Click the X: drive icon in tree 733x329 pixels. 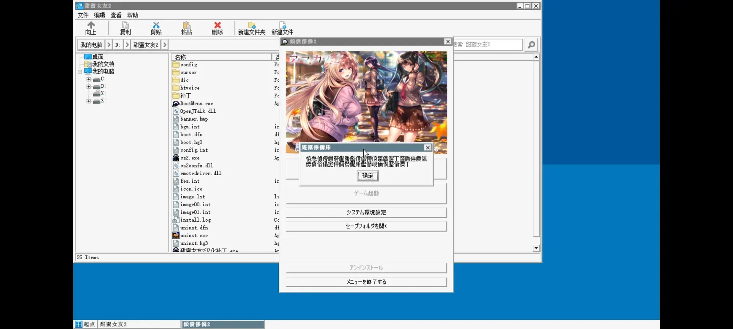coord(97,93)
